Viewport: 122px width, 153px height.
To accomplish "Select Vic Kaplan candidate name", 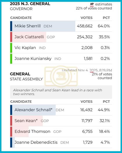I will click(25, 48).
